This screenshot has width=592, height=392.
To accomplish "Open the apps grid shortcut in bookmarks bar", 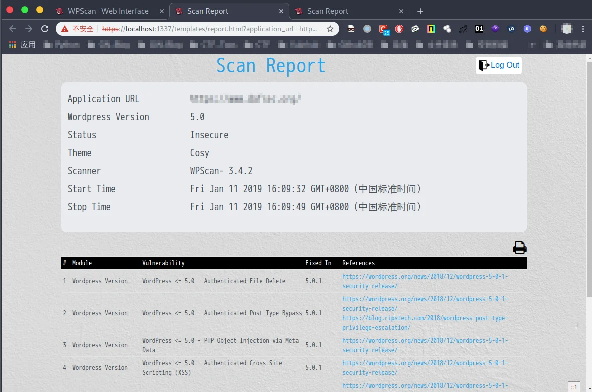I will pyautogui.click(x=12, y=45).
